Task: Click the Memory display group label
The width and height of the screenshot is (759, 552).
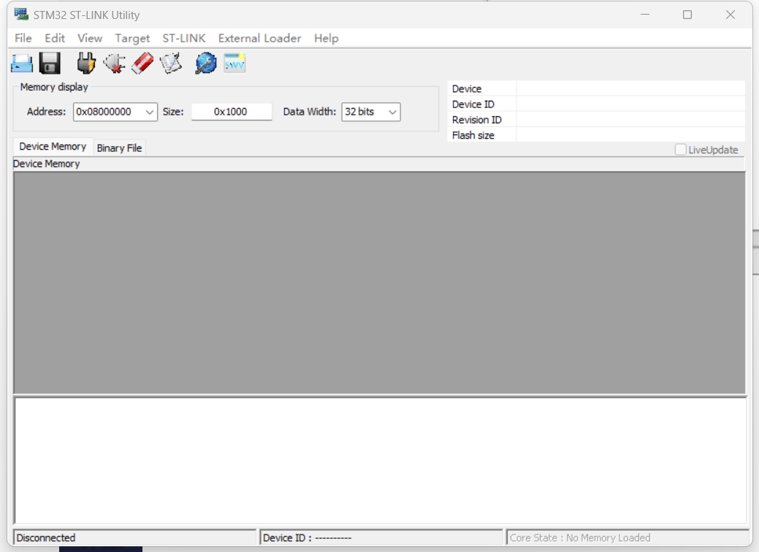Action: click(54, 87)
